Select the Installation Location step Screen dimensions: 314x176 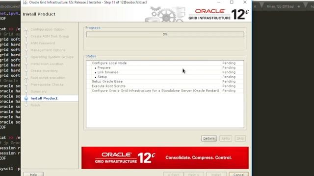click(47, 64)
